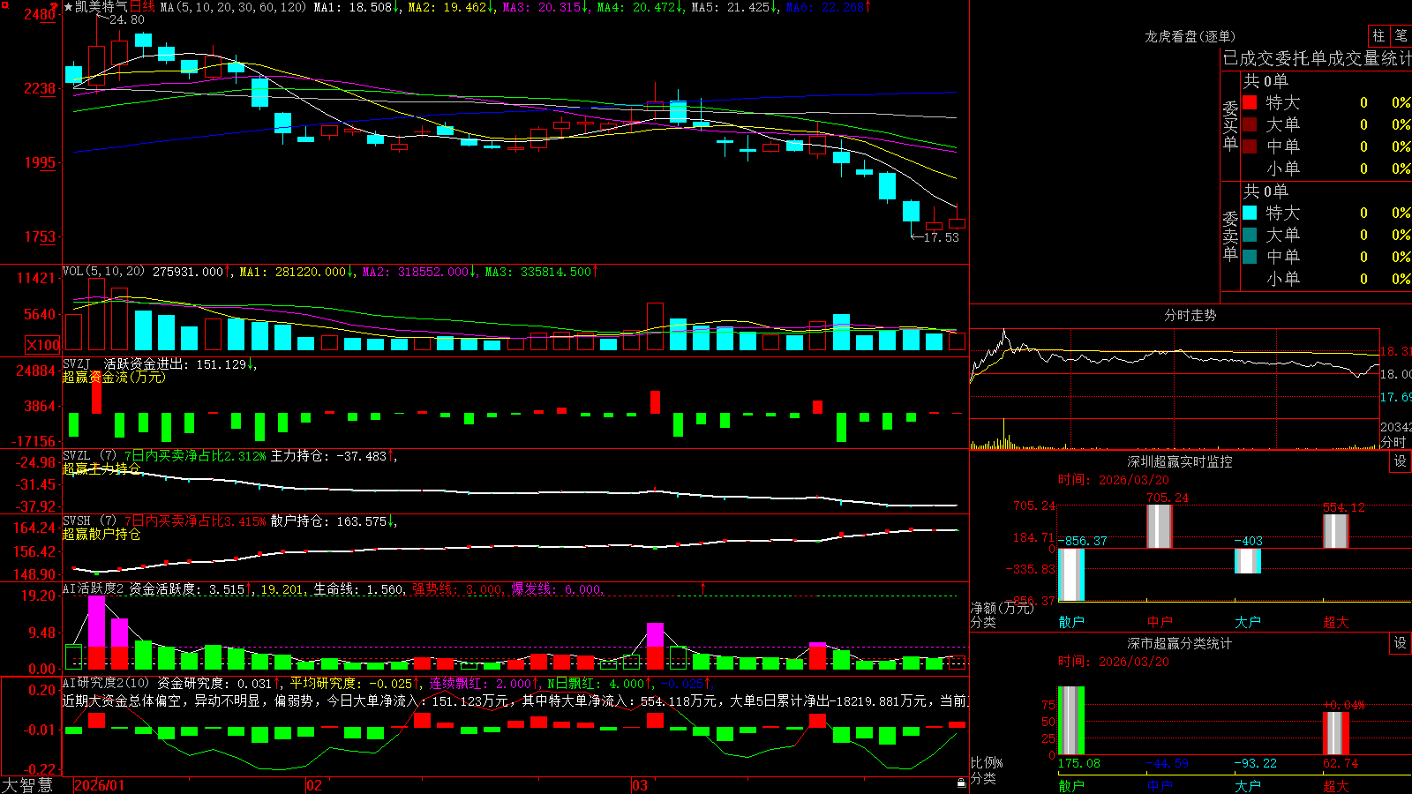Viewport: 1412px width, 794px height.
Task: Click the 175.08 value in 分类统计
Action: coord(1079,763)
